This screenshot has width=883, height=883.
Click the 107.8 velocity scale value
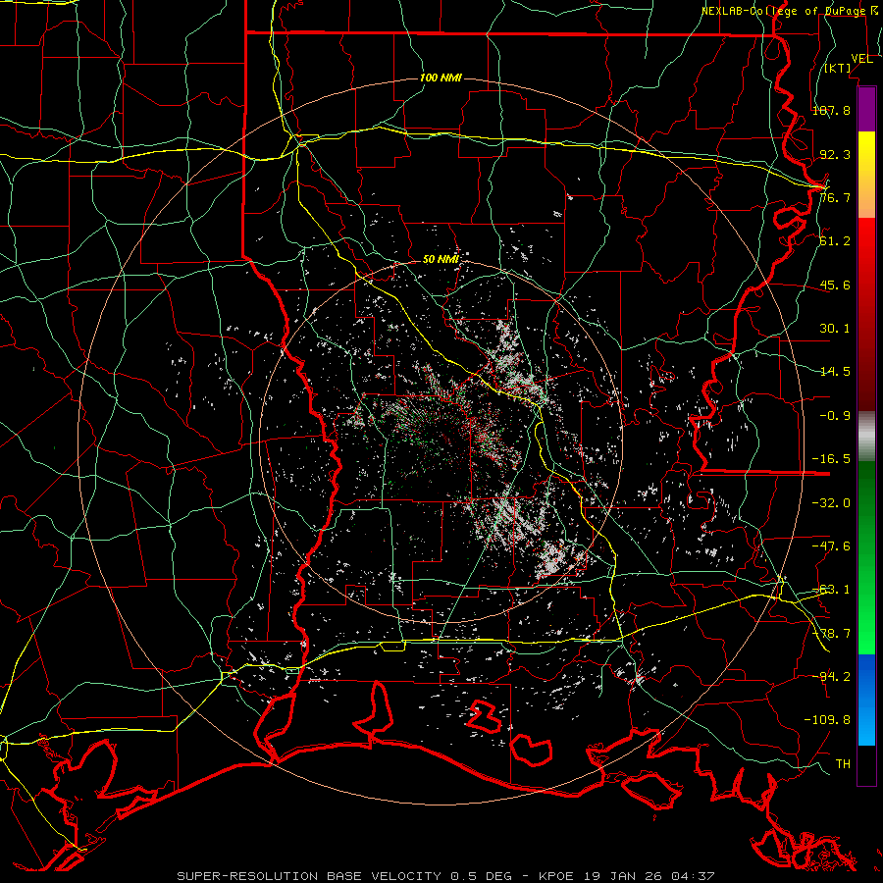(x=831, y=110)
